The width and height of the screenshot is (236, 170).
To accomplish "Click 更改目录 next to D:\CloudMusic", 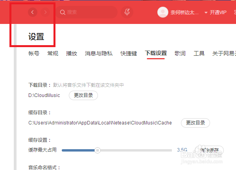I will click(x=83, y=95).
